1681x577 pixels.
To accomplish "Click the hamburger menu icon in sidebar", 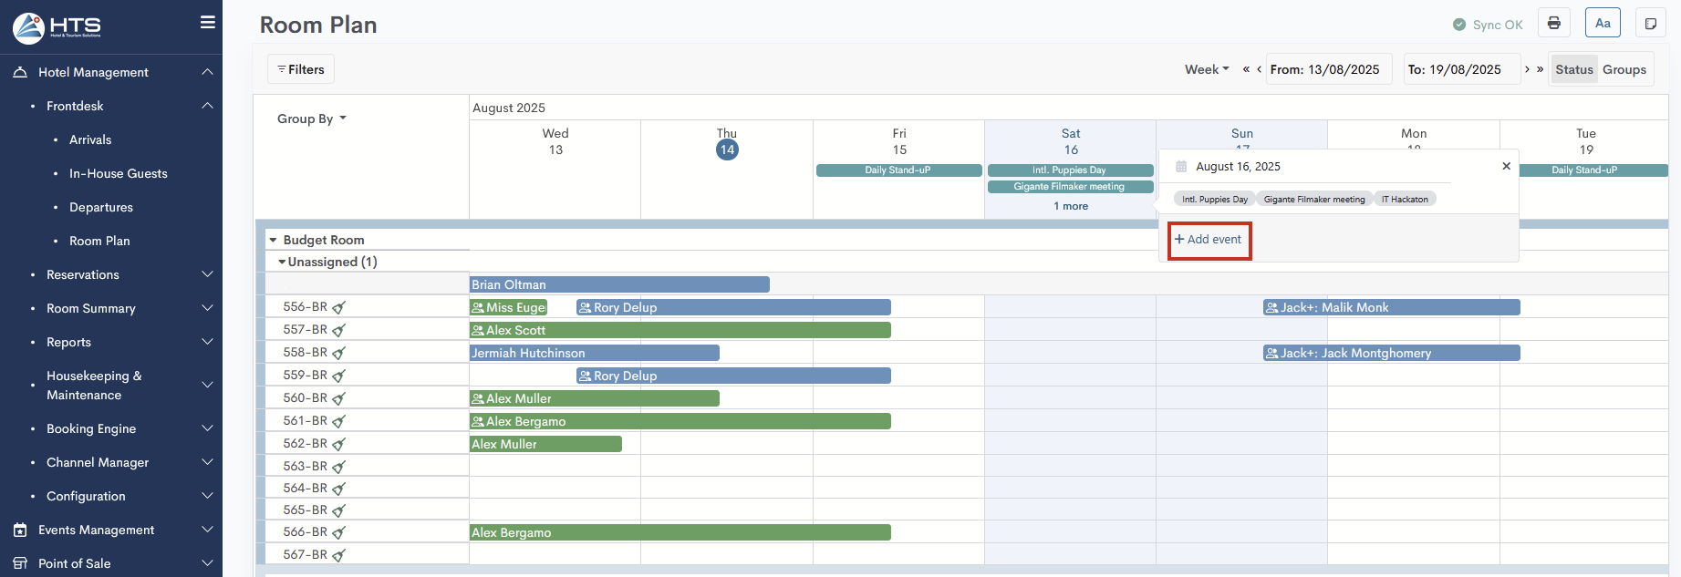I will click(208, 23).
